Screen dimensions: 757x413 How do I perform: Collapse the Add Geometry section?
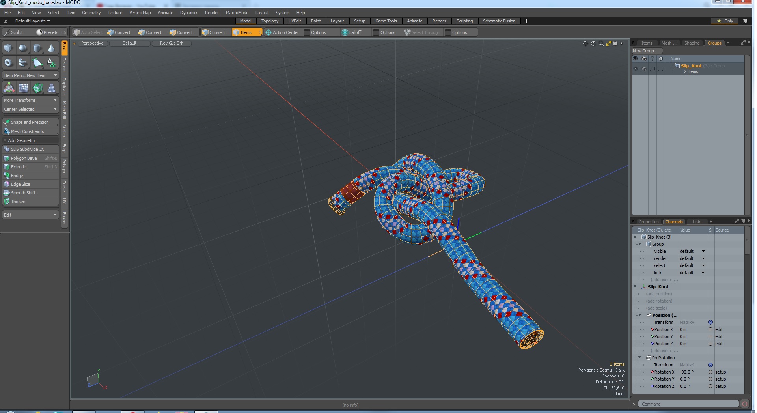tap(5, 140)
